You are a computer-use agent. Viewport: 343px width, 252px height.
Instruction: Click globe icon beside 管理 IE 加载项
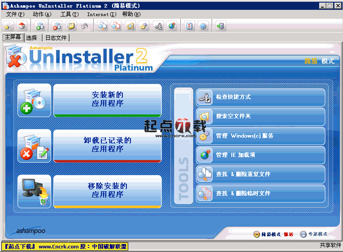pos(204,155)
